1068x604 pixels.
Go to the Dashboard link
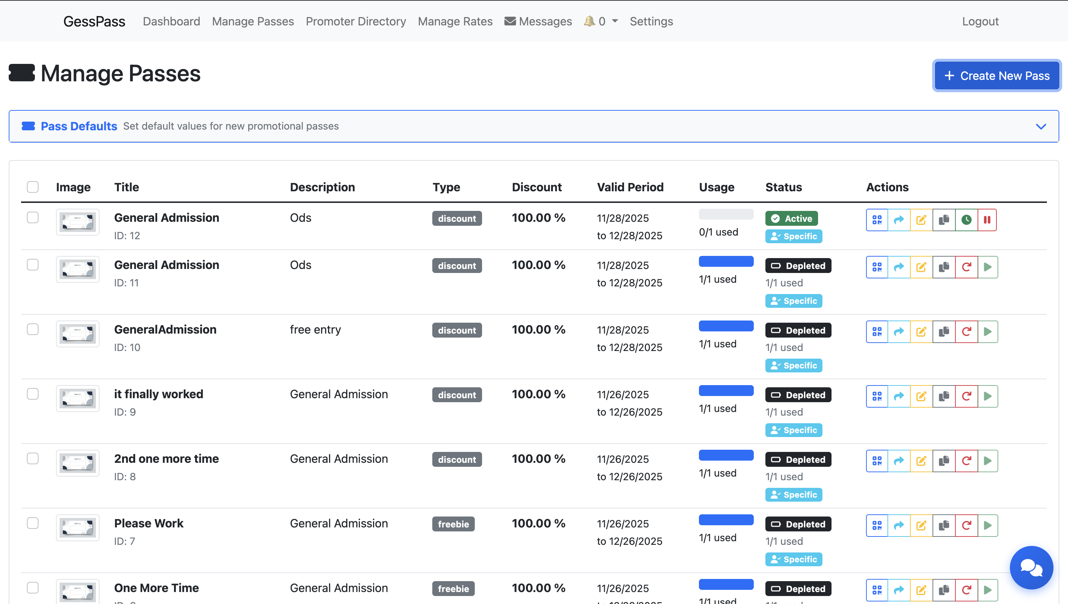click(x=171, y=21)
